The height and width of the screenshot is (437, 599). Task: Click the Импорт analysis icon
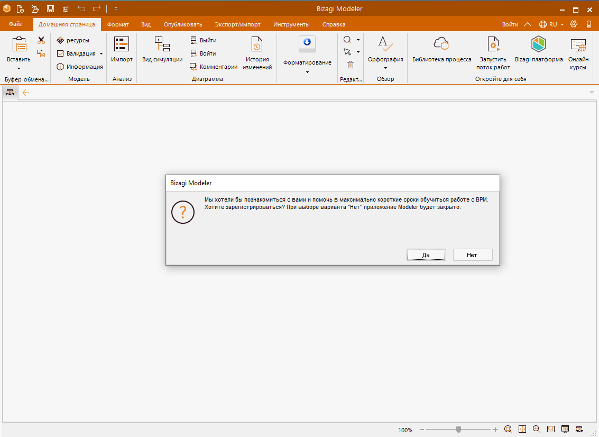pos(122,44)
